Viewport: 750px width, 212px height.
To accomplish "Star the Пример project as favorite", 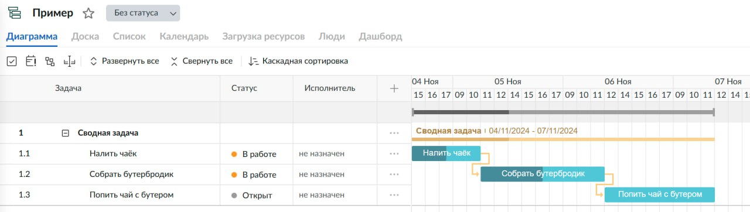I will (x=88, y=13).
